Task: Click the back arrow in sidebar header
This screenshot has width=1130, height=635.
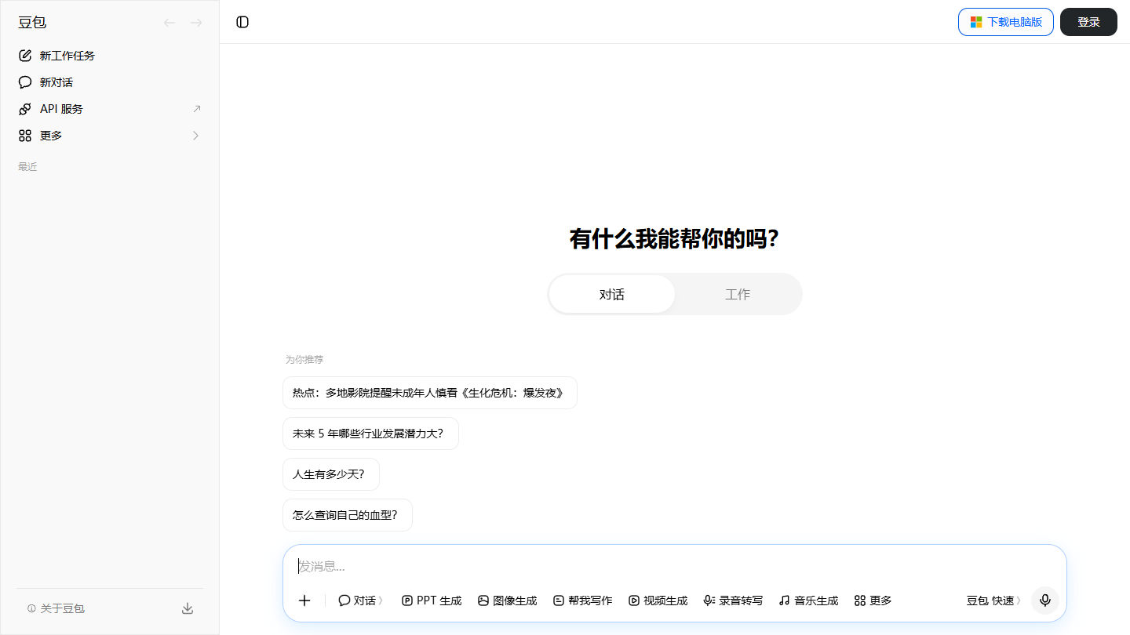Action: 169,23
